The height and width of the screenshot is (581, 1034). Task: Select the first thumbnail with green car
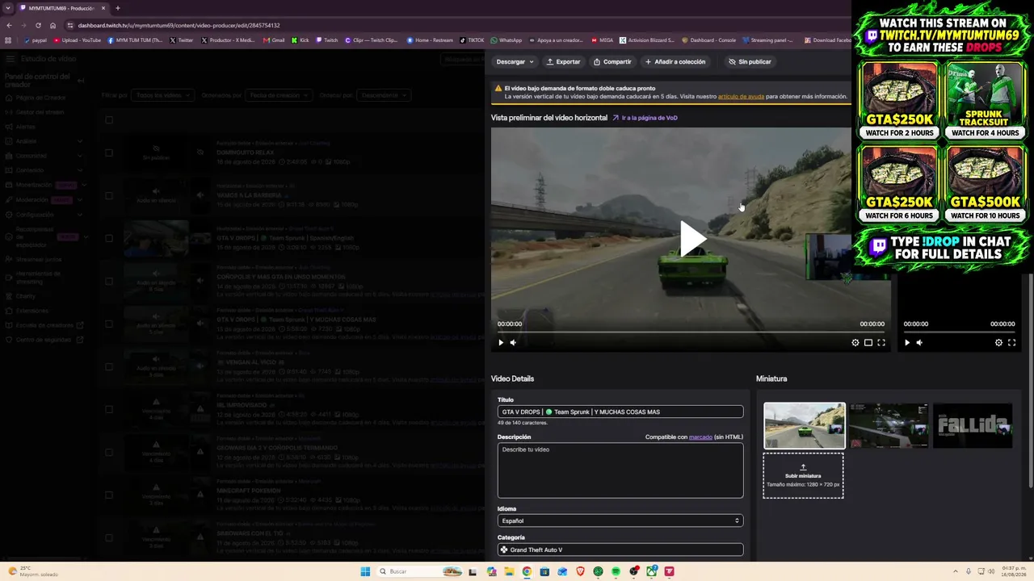805,425
